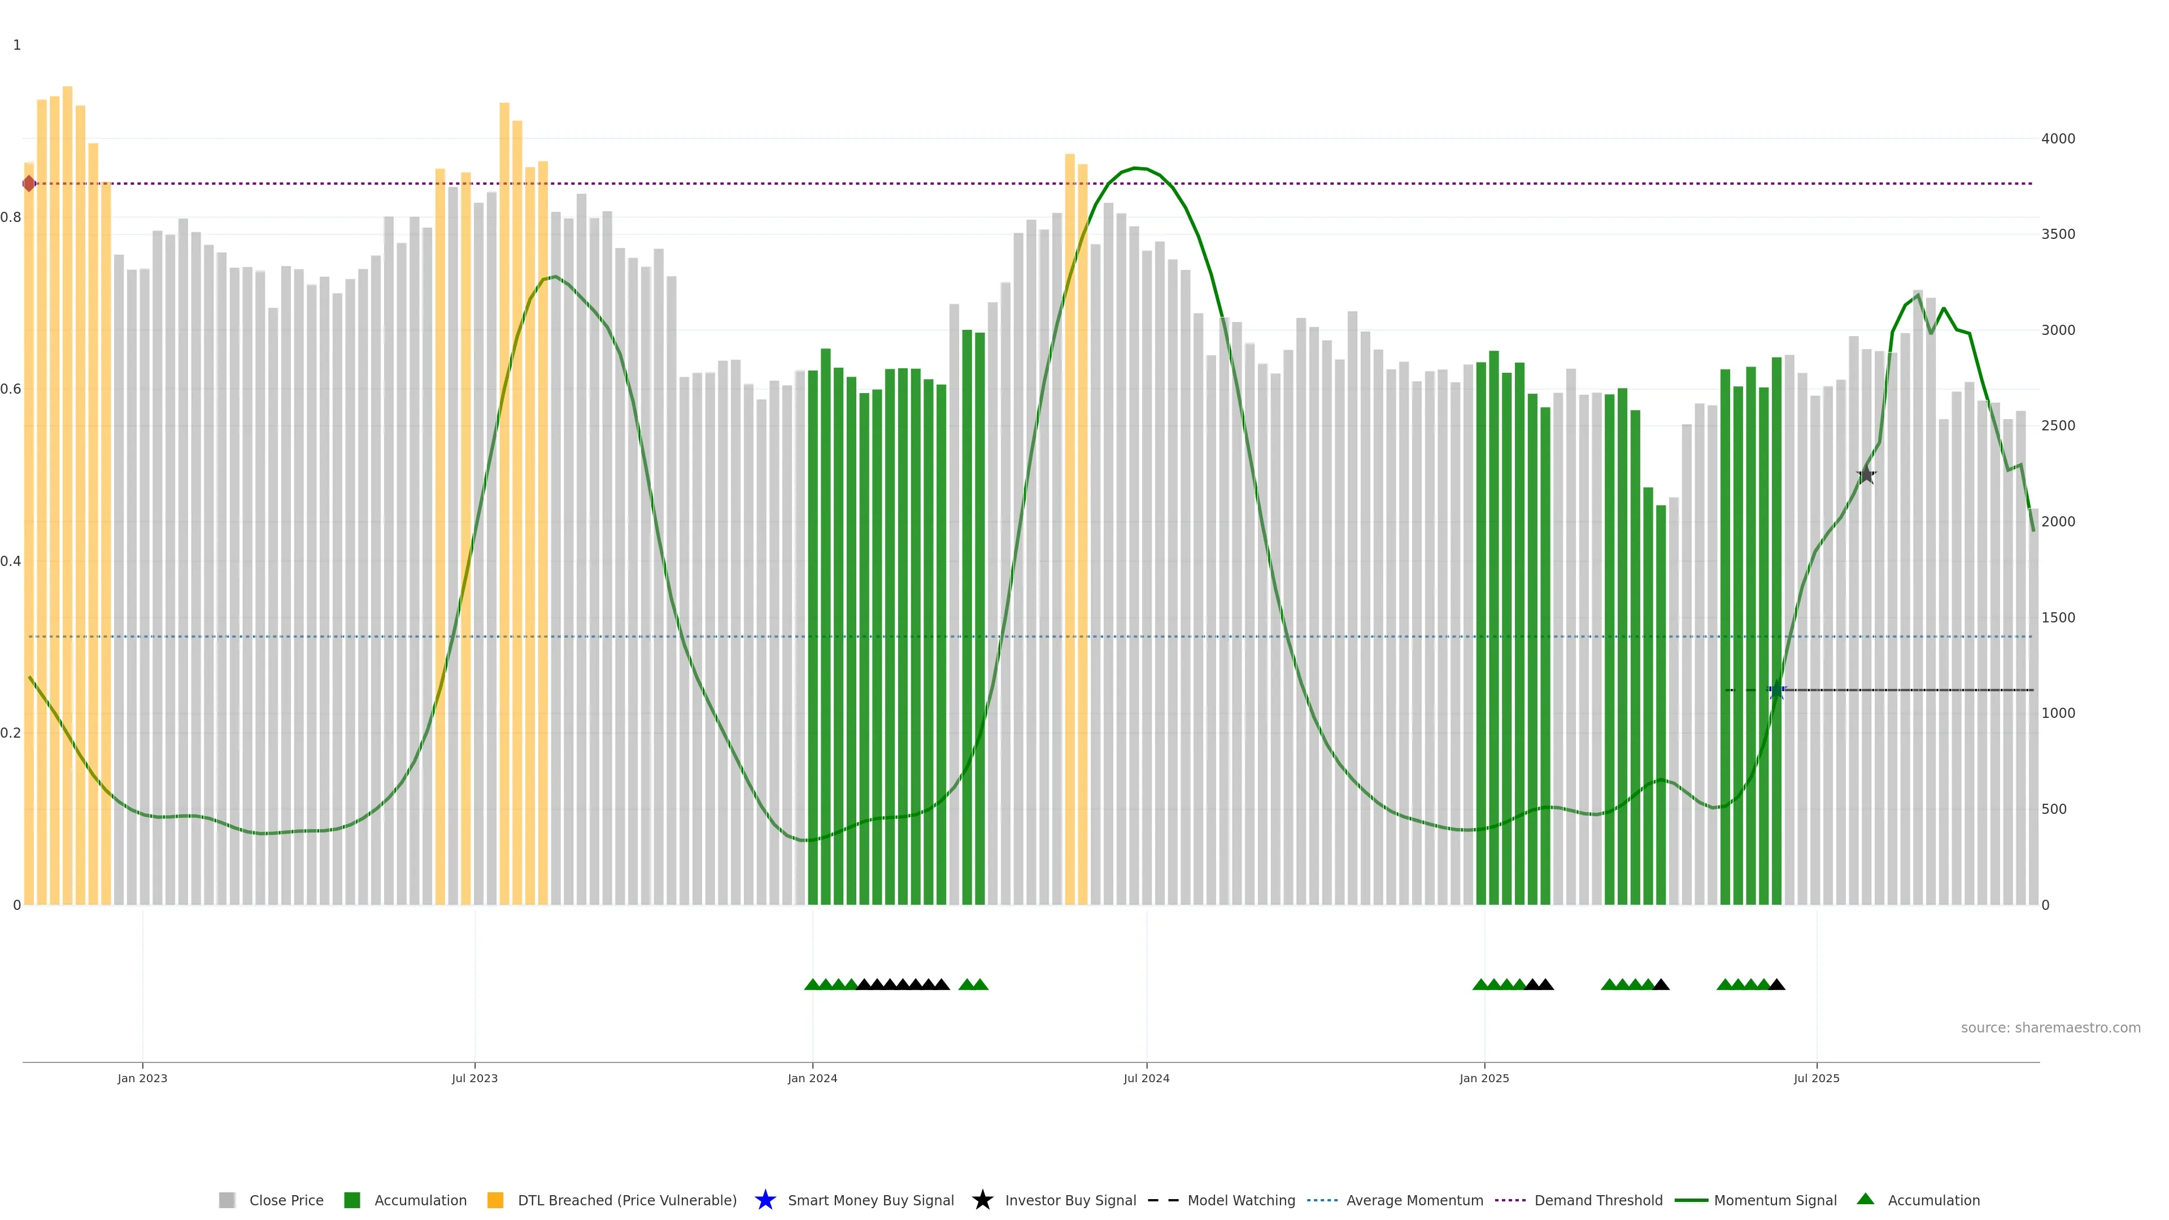The height and width of the screenshot is (1220, 2169).
Task: Click the black star icon in legend
Action: point(982,1200)
